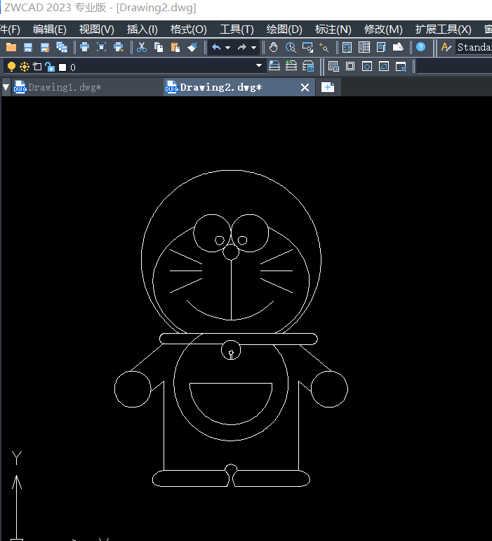Toggle layer freeze sun icon

(x=24, y=67)
